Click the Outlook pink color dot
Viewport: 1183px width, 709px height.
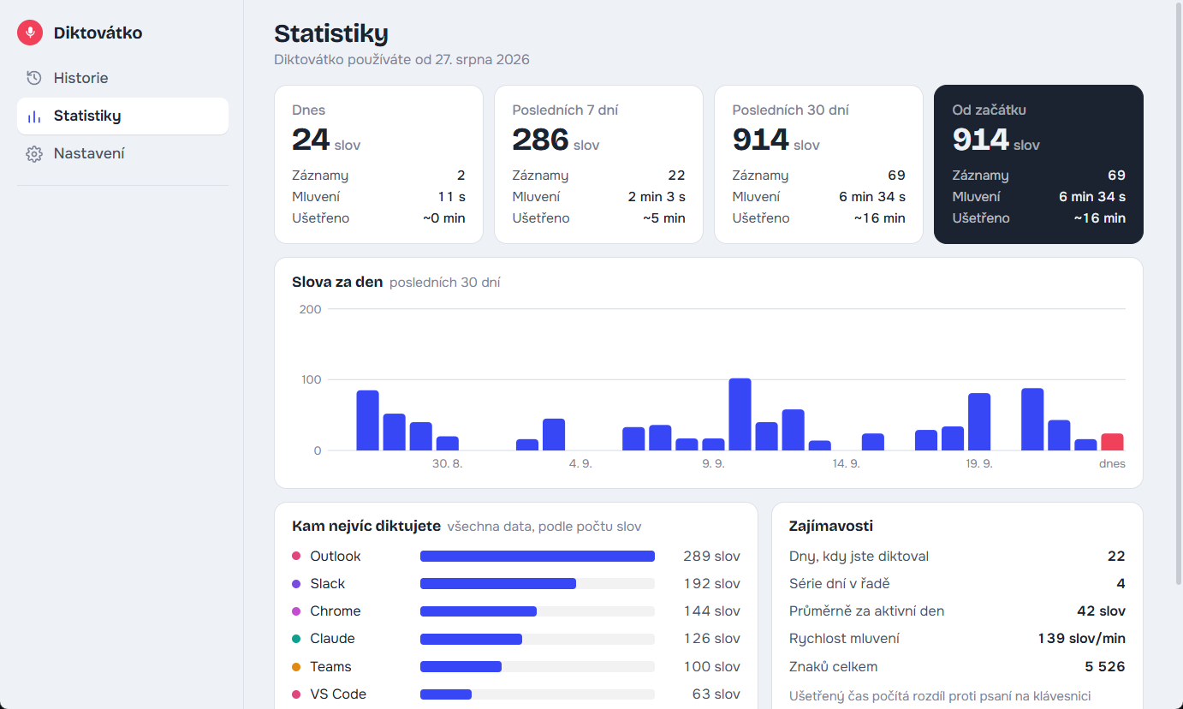pos(296,557)
